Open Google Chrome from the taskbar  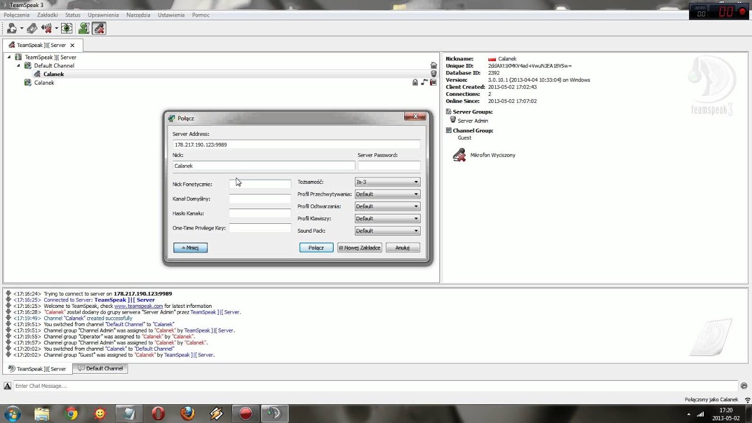click(71, 414)
